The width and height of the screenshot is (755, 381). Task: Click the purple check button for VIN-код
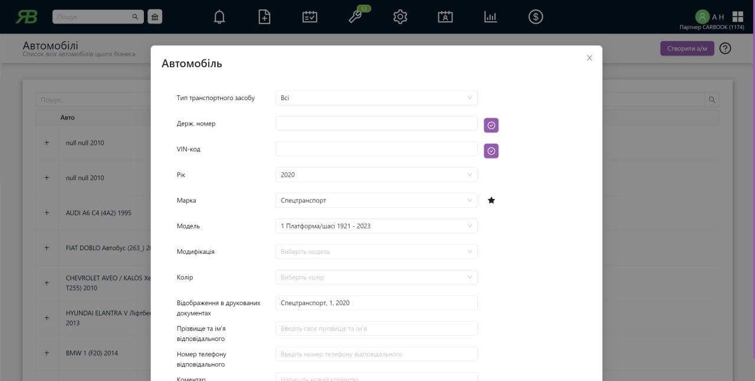(491, 151)
